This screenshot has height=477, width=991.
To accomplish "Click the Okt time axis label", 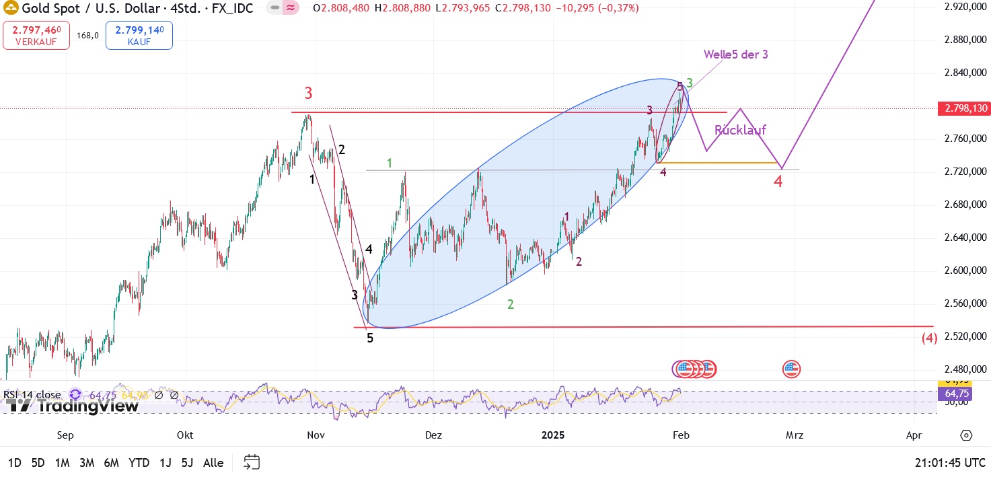I will click(185, 435).
